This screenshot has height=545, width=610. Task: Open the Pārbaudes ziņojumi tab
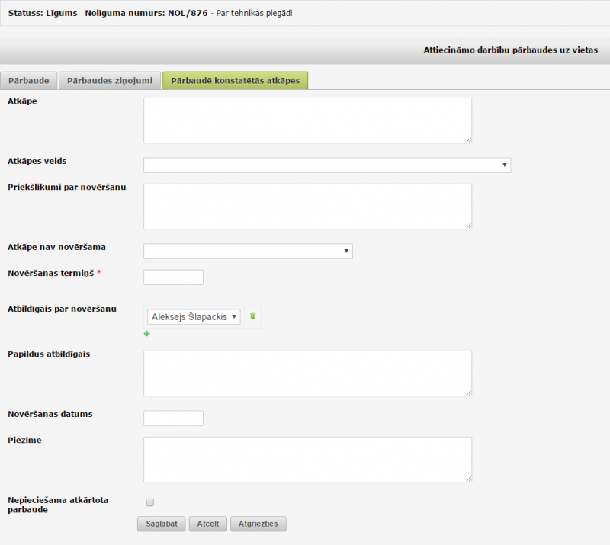tap(110, 81)
